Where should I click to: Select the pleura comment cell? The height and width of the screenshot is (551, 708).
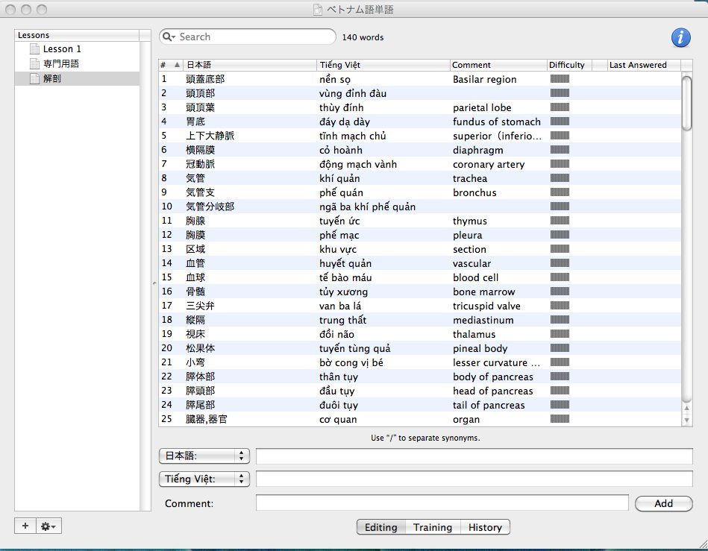467,235
